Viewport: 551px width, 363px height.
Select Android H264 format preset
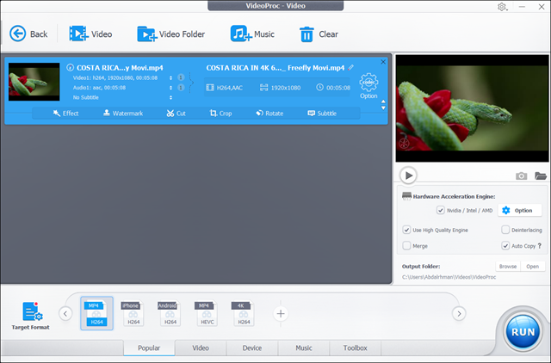click(170, 313)
